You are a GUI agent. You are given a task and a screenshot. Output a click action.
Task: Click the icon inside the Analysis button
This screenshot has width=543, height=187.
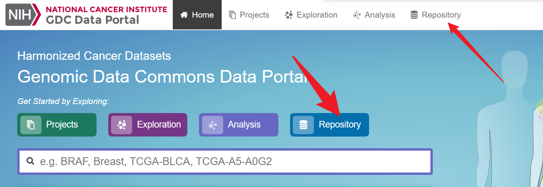tap(213, 125)
